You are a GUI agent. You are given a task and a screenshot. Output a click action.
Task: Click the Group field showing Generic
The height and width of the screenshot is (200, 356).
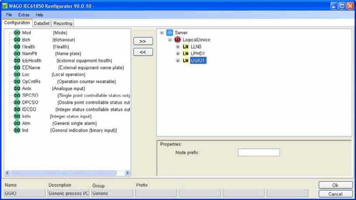112,193
